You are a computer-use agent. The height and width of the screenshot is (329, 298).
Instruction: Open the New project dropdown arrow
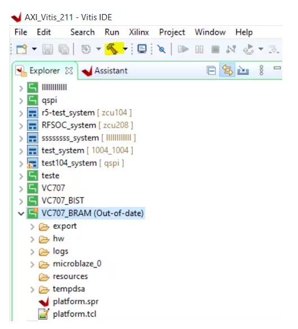click(34, 49)
